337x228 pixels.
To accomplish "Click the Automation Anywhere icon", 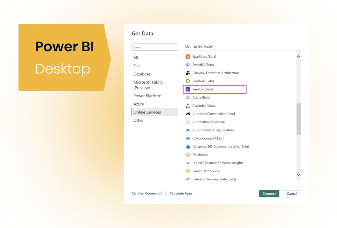I will click(188, 122).
